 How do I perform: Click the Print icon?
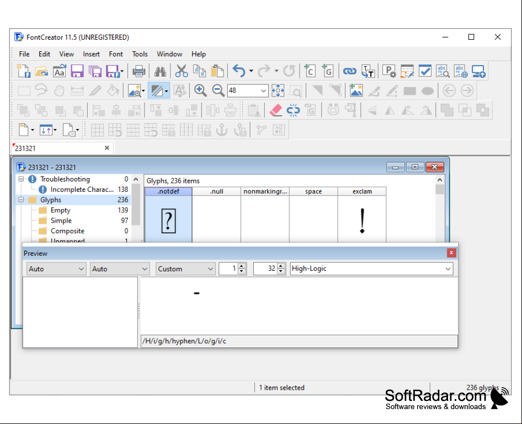(x=139, y=71)
